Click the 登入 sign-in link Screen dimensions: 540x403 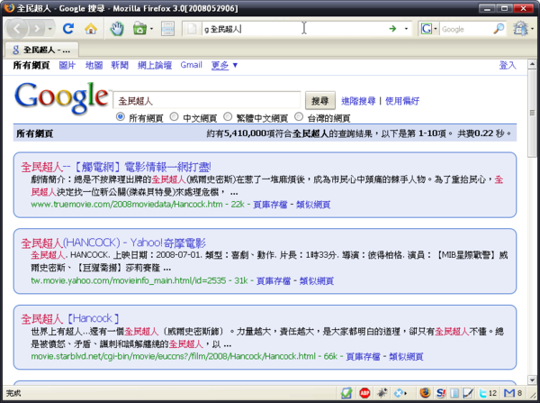[508, 65]
